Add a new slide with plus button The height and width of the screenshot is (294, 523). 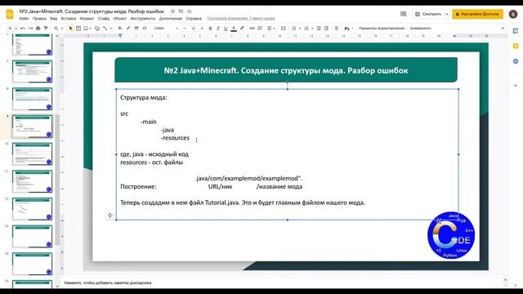point(10,29)
